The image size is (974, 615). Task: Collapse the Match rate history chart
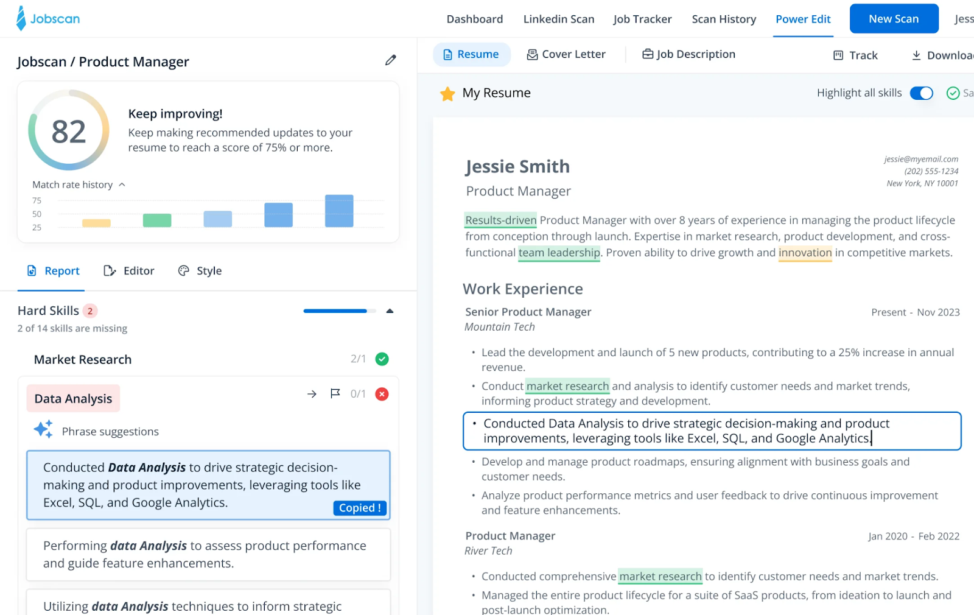[x=122, y=184]
